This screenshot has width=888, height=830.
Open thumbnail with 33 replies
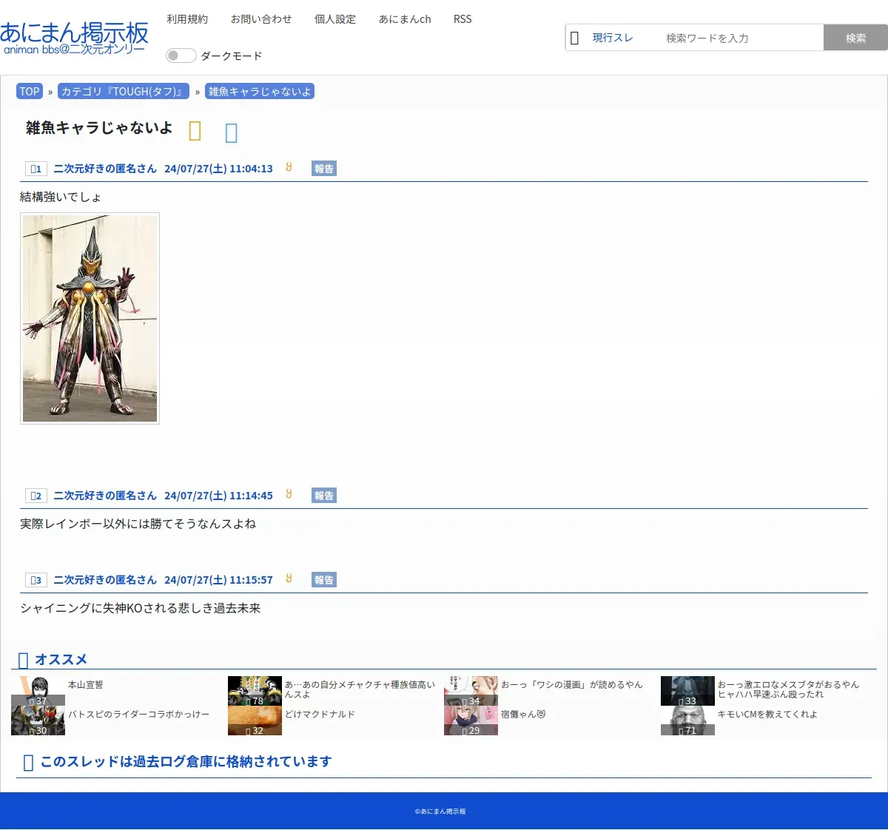[x=687, y=691]
